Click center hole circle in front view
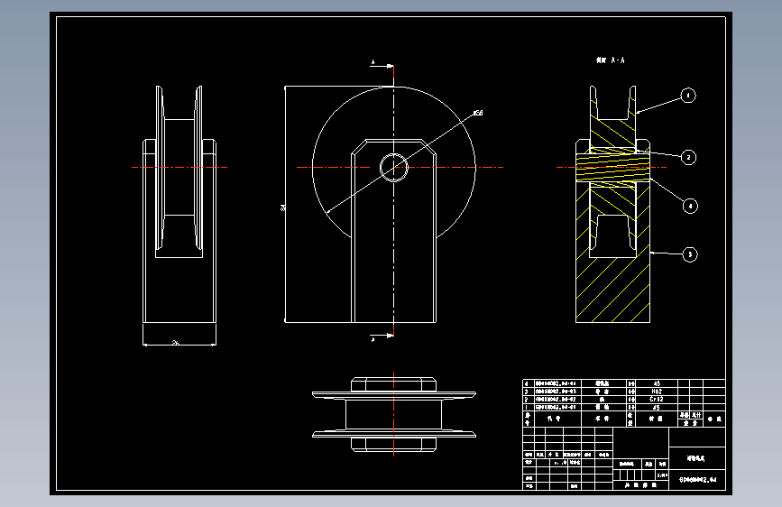The image size is (782, 507). (394, 168)
